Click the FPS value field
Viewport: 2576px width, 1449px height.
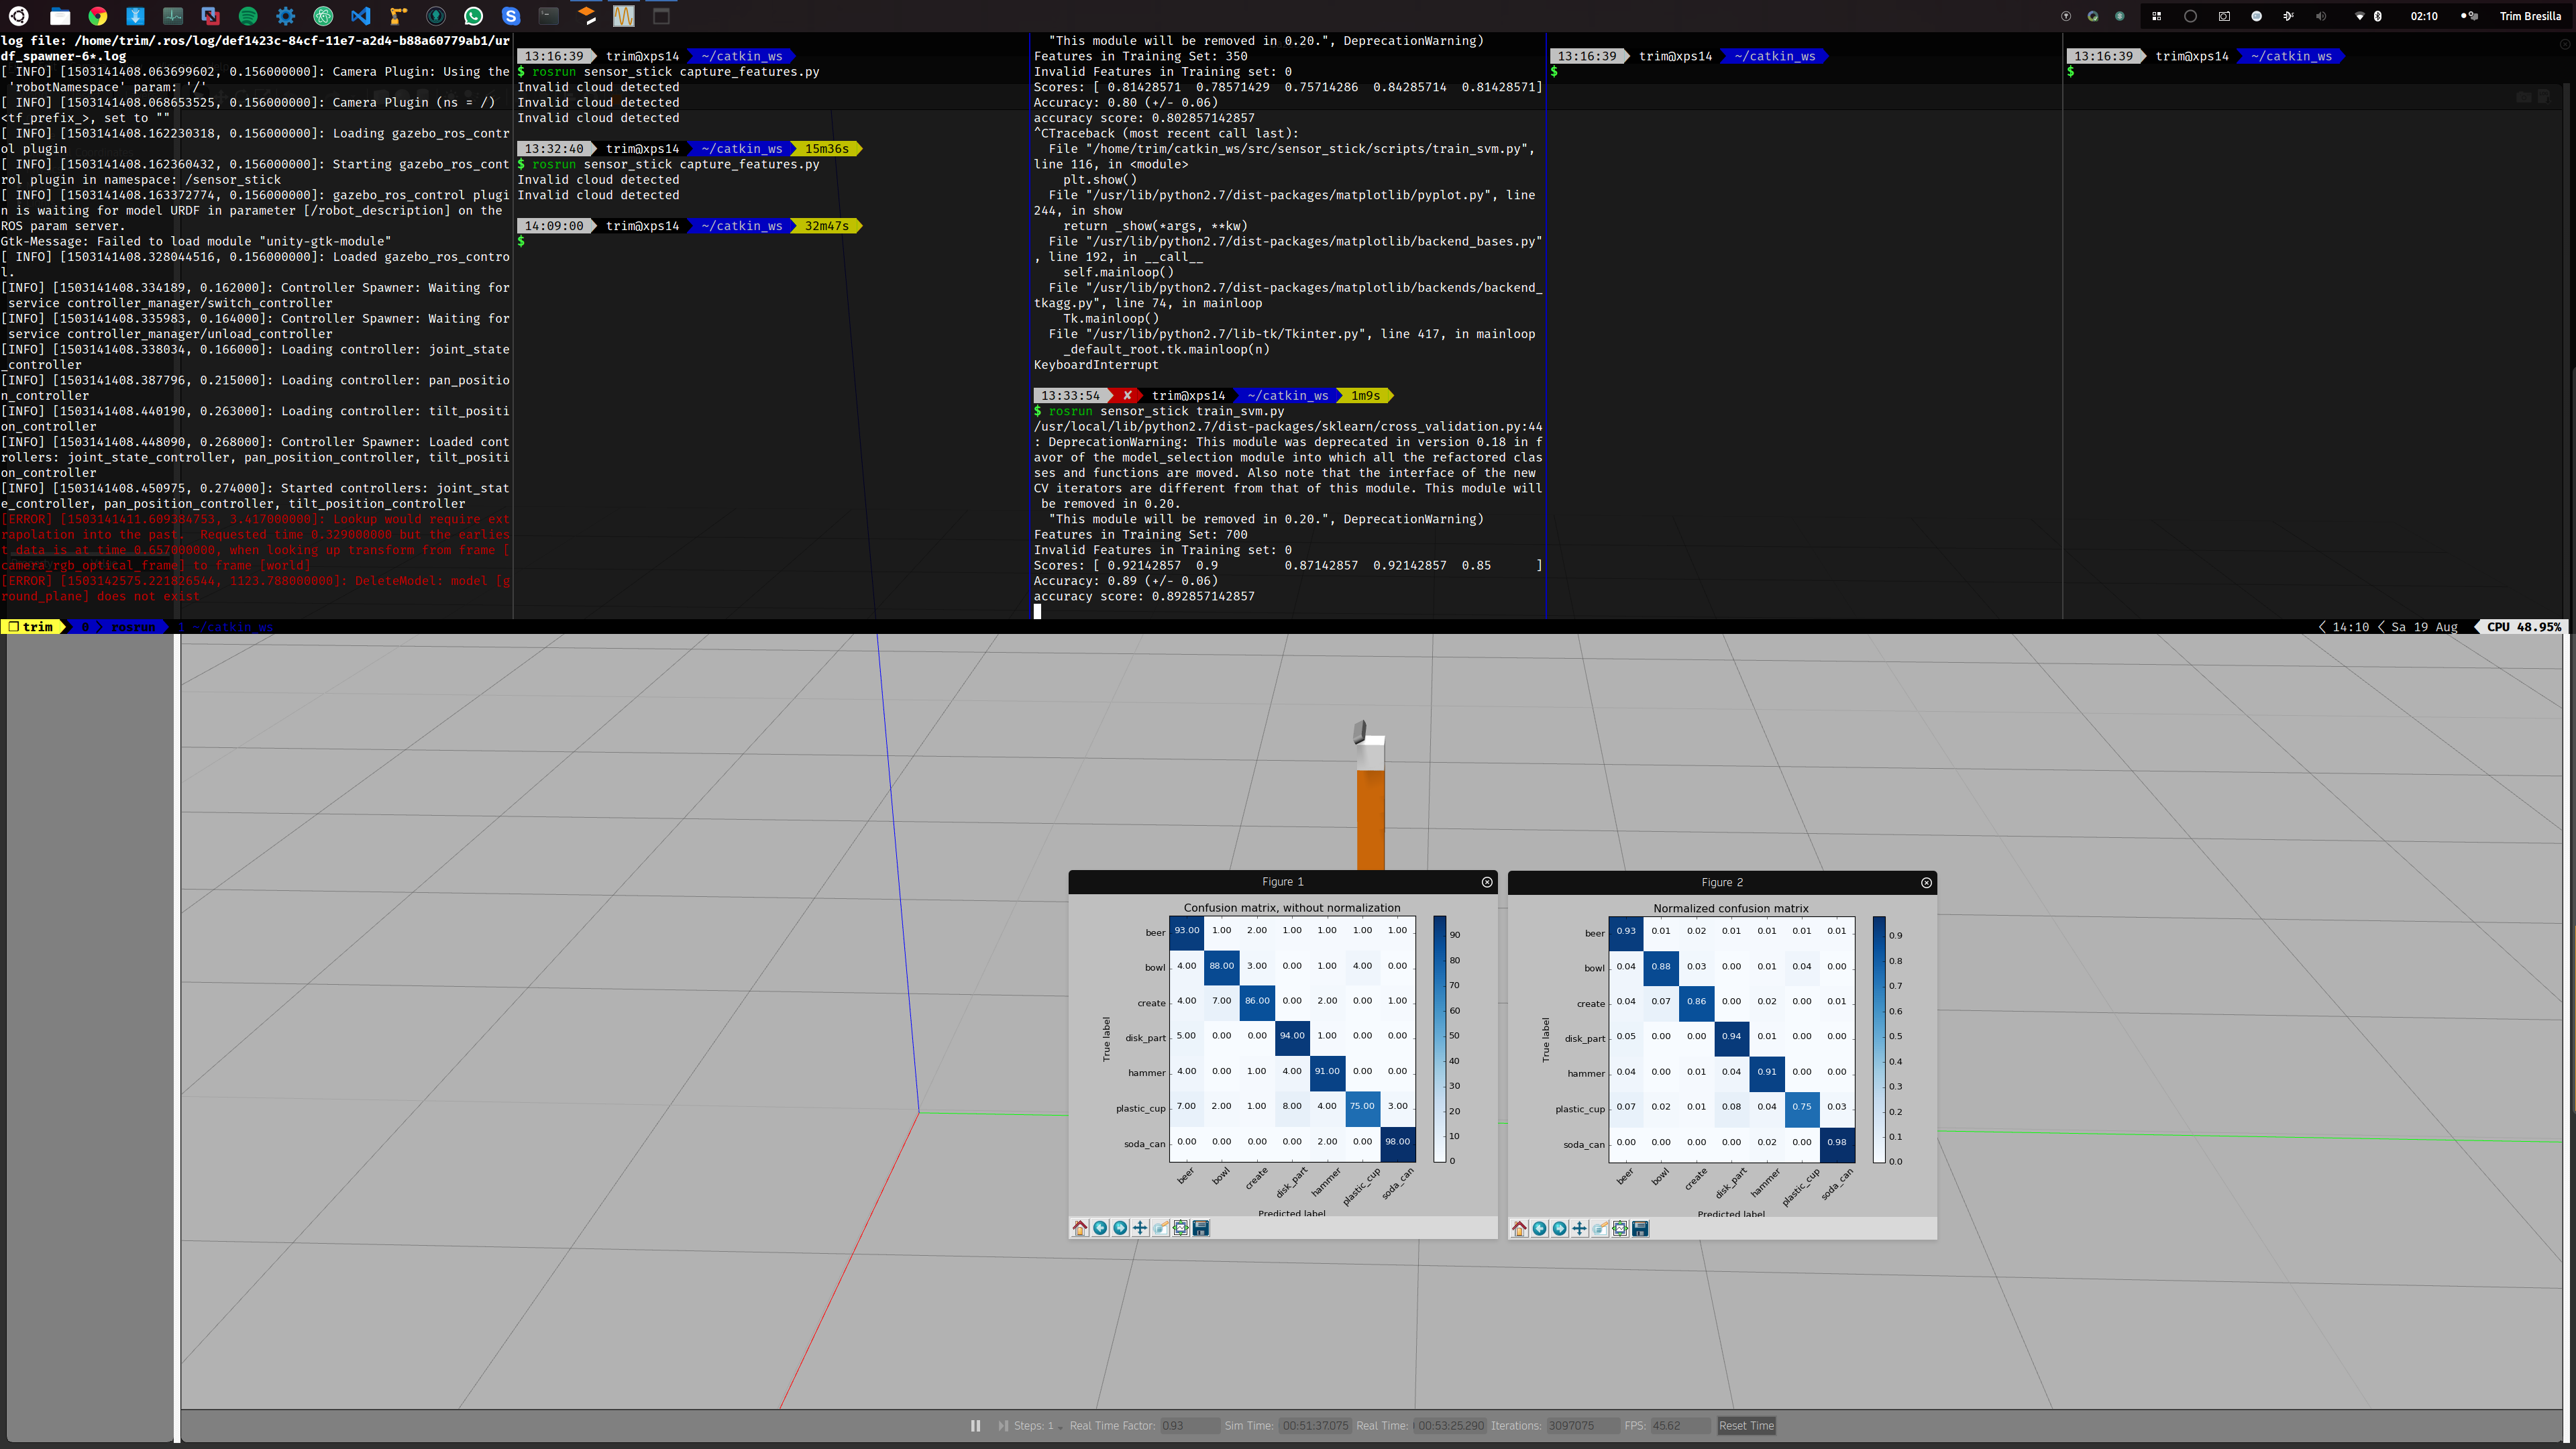click(1680, 1426)
